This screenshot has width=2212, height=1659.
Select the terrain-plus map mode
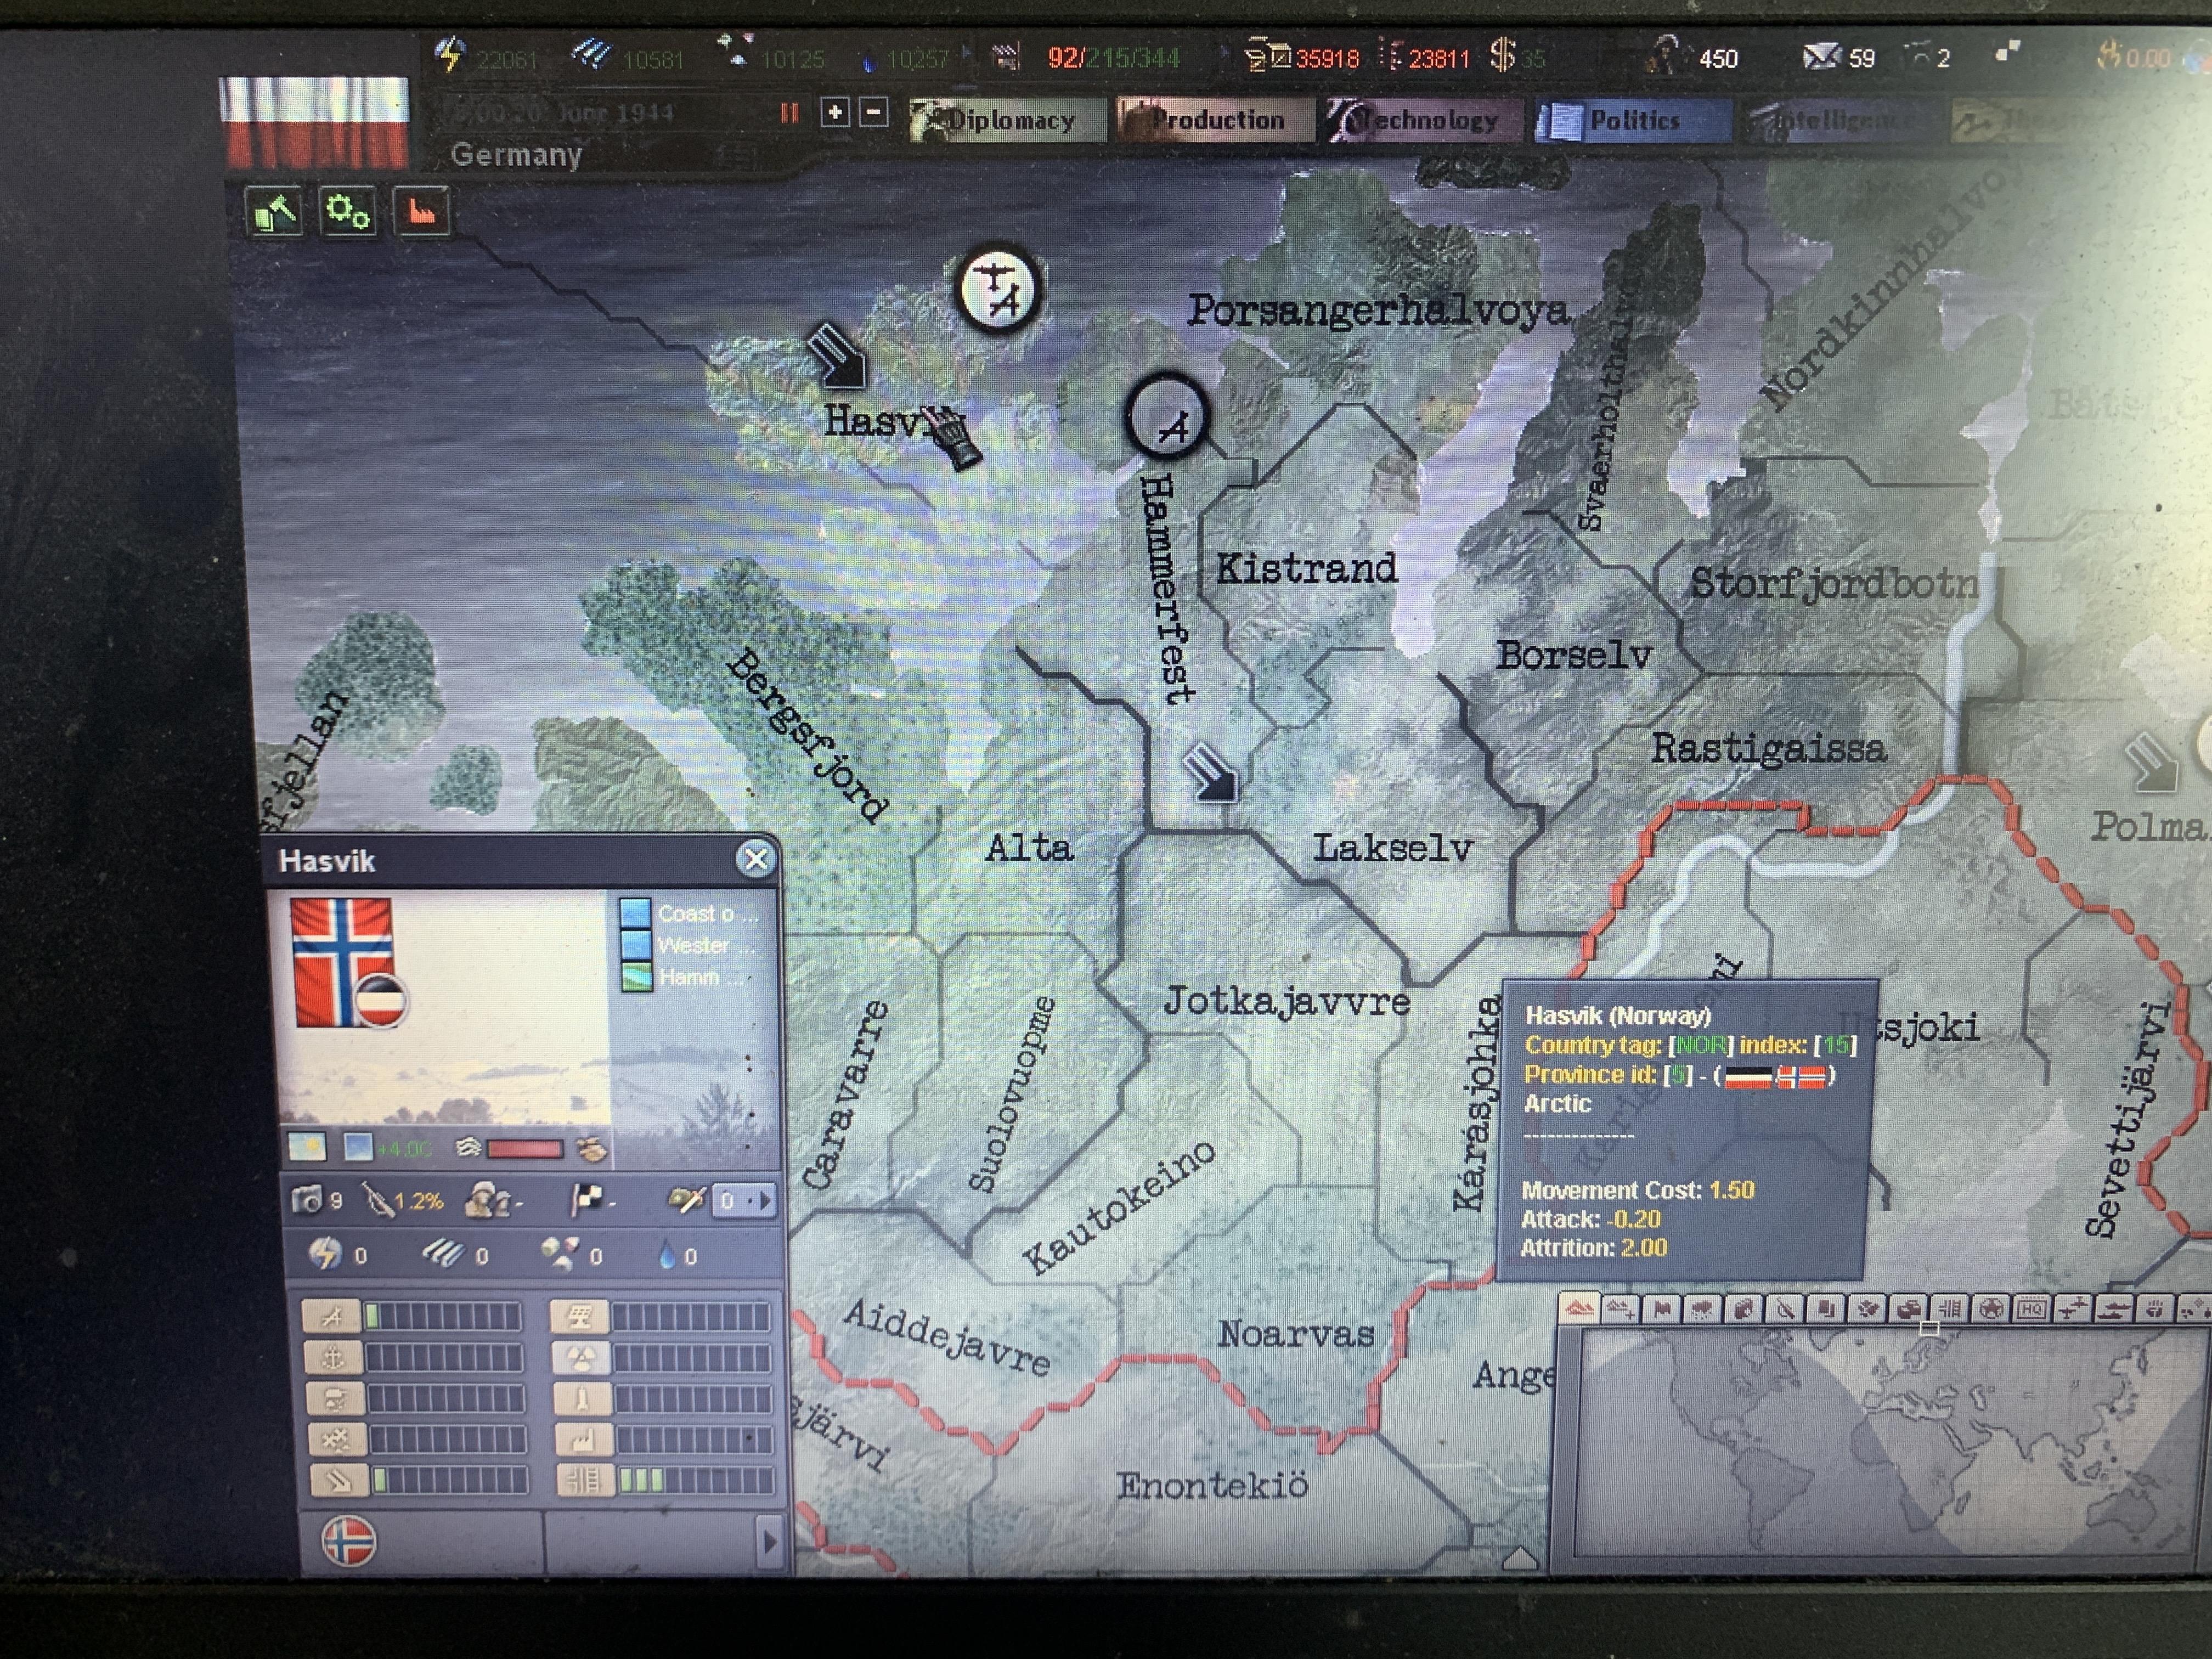click(1621, 1308)
